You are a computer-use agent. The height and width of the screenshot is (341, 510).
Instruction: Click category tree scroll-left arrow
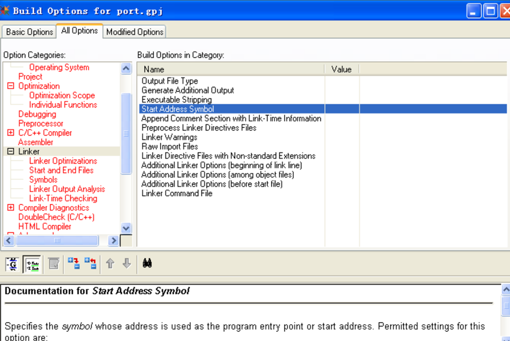[x=9, y=240]
